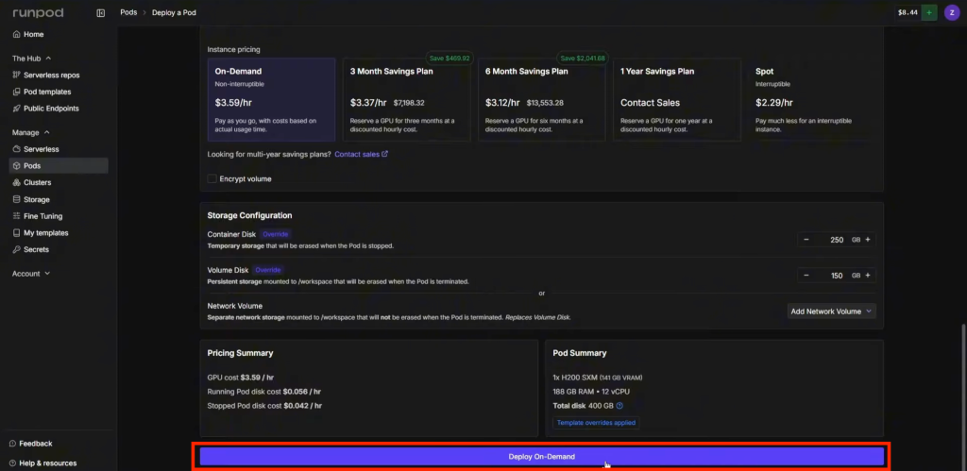Click the Help & resources question icon
This screenshot has width=967, height=471.
point(13,463)
